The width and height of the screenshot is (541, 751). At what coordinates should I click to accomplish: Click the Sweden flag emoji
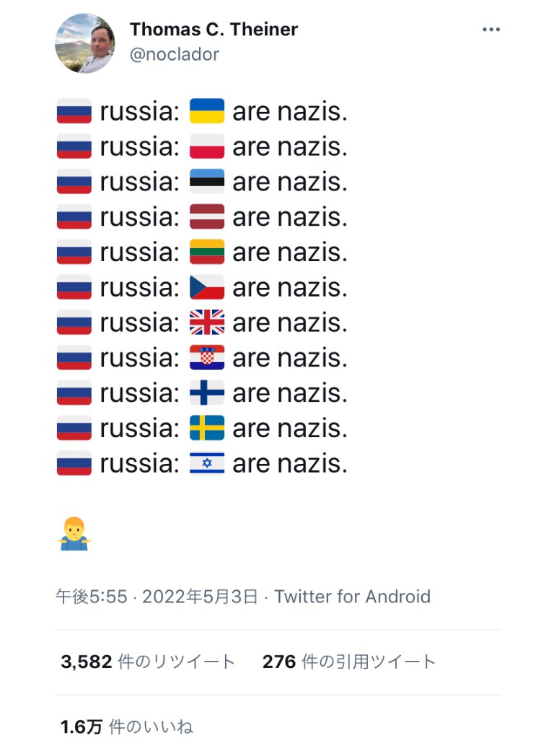(x=207, y=429)
